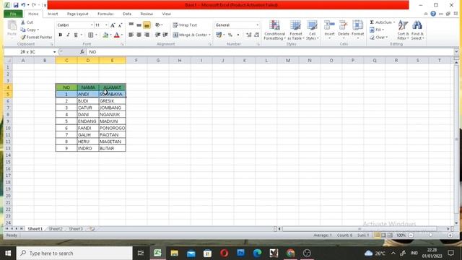Click the Insert Function fx button
The image size is (462, 260).
click(82, 52)
